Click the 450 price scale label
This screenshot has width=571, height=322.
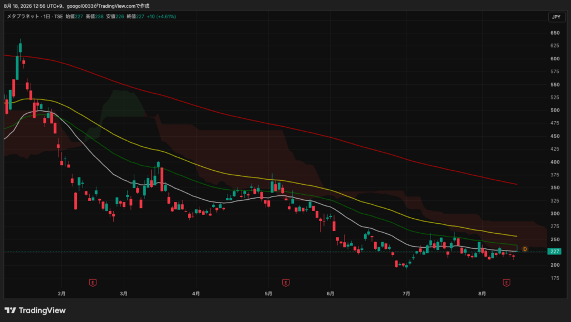pyautogui.click(x=555, y=136)
